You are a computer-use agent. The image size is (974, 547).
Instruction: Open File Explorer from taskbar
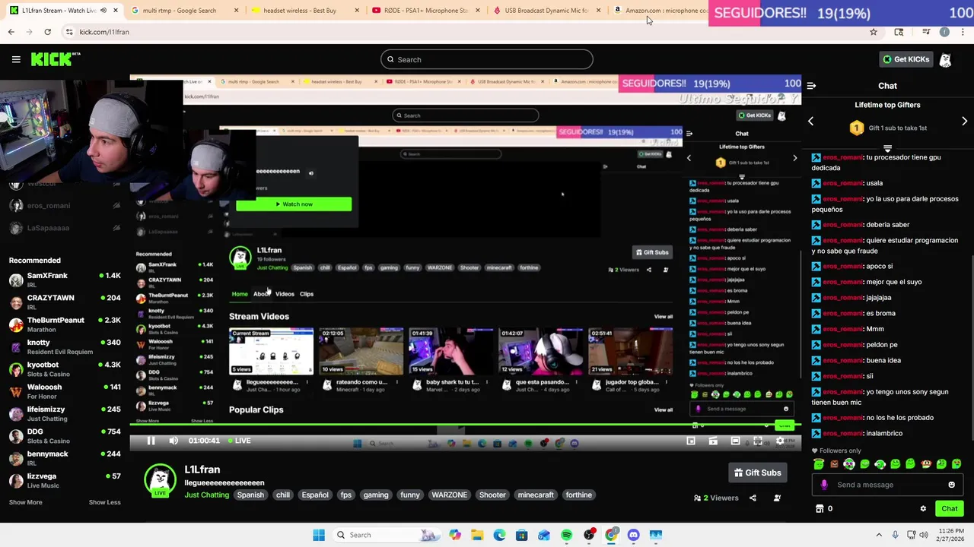tap(477, 535)
